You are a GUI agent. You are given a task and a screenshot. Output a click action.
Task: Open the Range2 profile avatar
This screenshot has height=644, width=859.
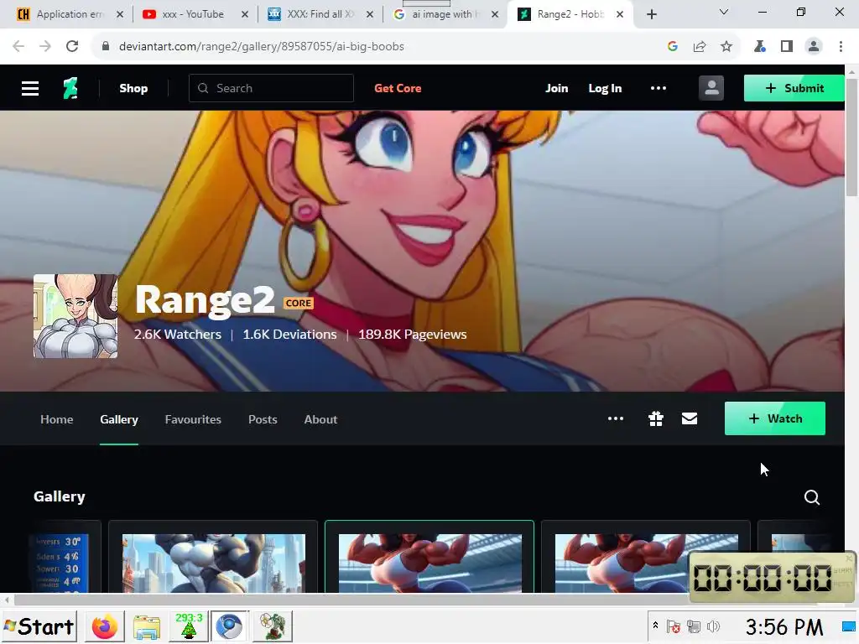click(75, 316)
